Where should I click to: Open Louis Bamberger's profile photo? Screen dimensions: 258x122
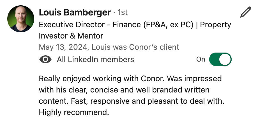(x=21, y=19)
